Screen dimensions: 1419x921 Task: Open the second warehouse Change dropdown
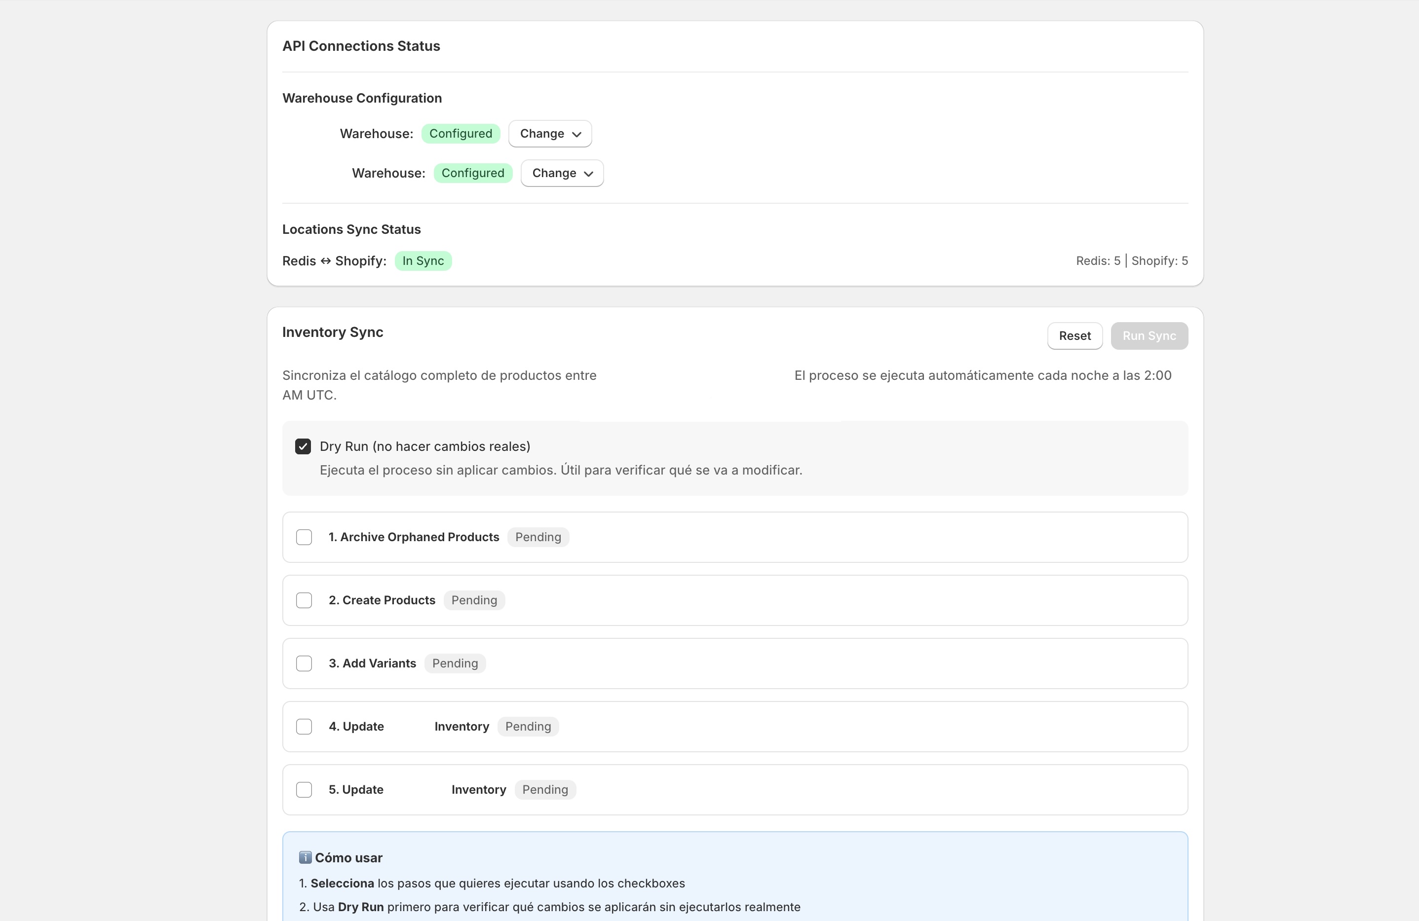(x=561, y=173)
